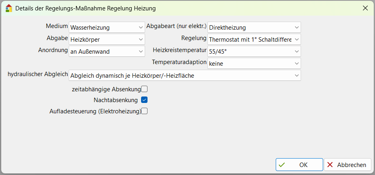Open the Regelung Thermostat dropdown
Image resolution: width=375 pixels, height=175 pixels.
(254, 39)
